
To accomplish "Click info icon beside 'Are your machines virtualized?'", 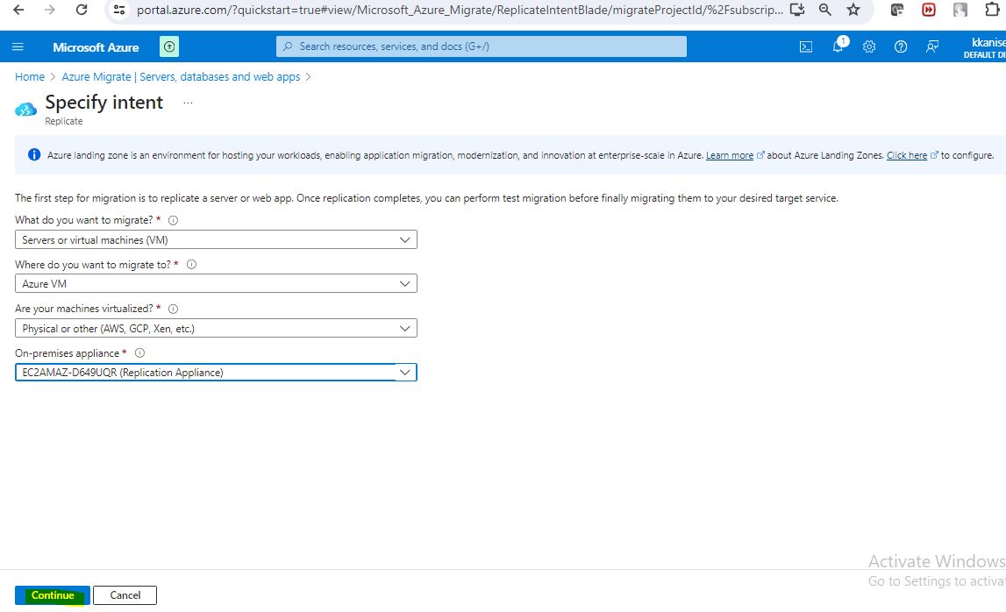I will [x=173, y=310].
